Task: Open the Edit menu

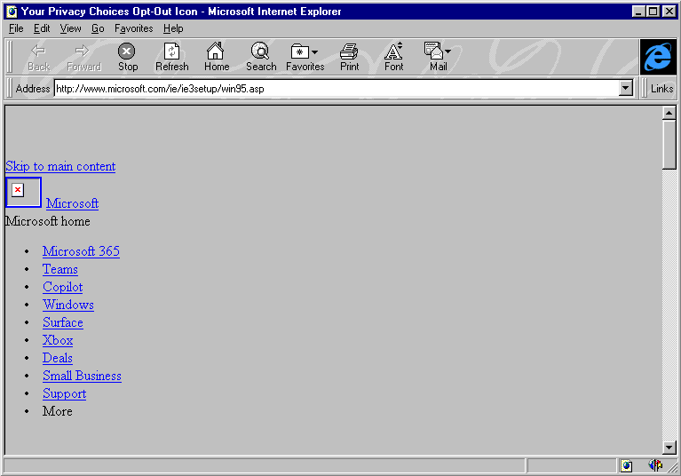Action: point(42,28)
